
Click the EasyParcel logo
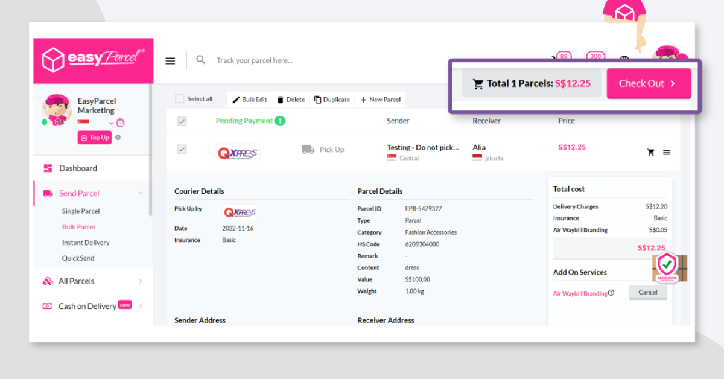[x=93, y=60]
